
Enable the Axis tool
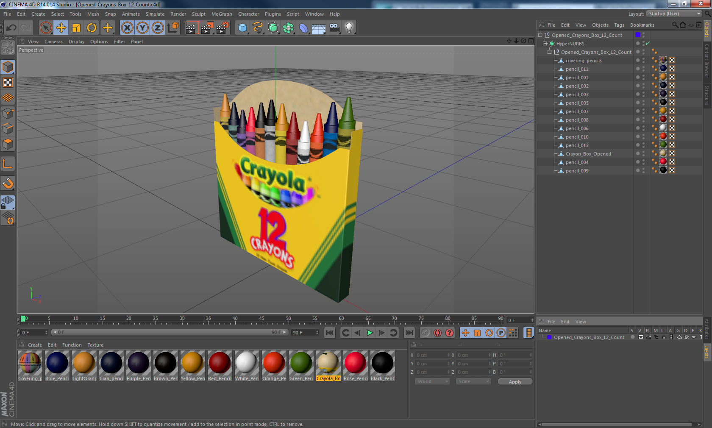(x=8, y=164)
